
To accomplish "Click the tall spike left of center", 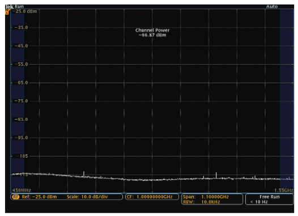I will click(x=84, y=174).
